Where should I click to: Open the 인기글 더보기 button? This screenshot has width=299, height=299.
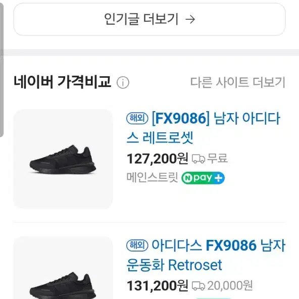click(149, 19)
